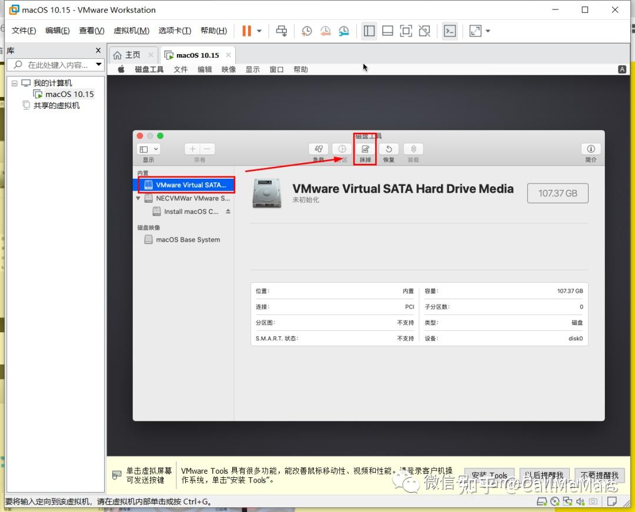Click the add volume plus button
635x512 pixels.
point(192,149)
